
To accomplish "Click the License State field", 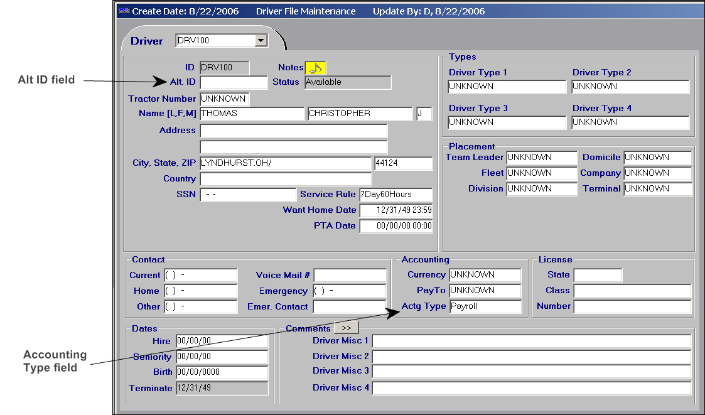I will pyautogui.click(x=598, y=275).
